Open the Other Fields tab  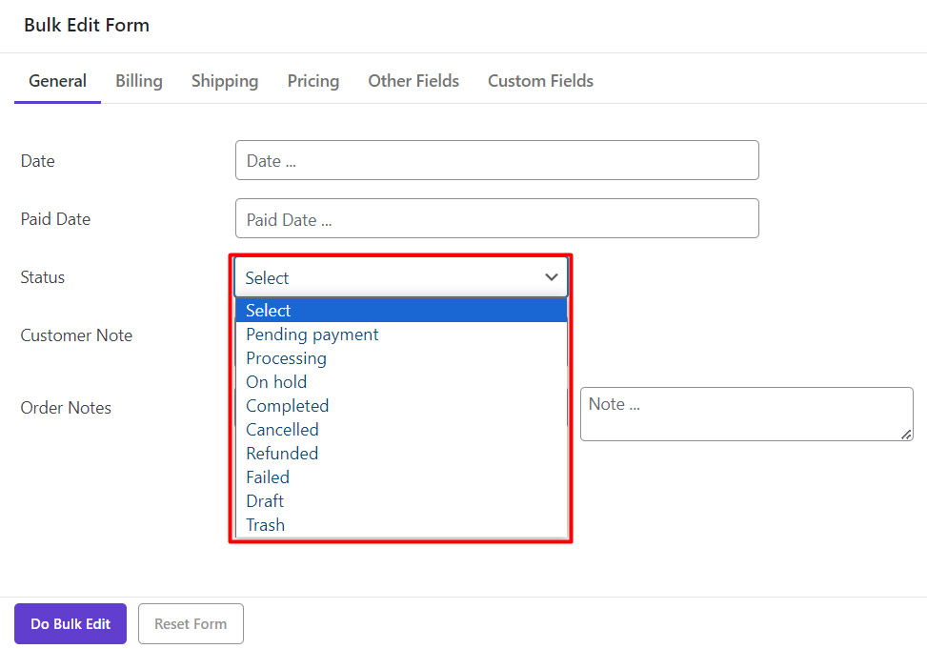pyautogui.click(x=413, y=81)
